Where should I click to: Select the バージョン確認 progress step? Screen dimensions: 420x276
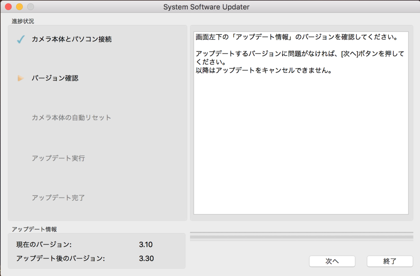click(x=55, y=78)
